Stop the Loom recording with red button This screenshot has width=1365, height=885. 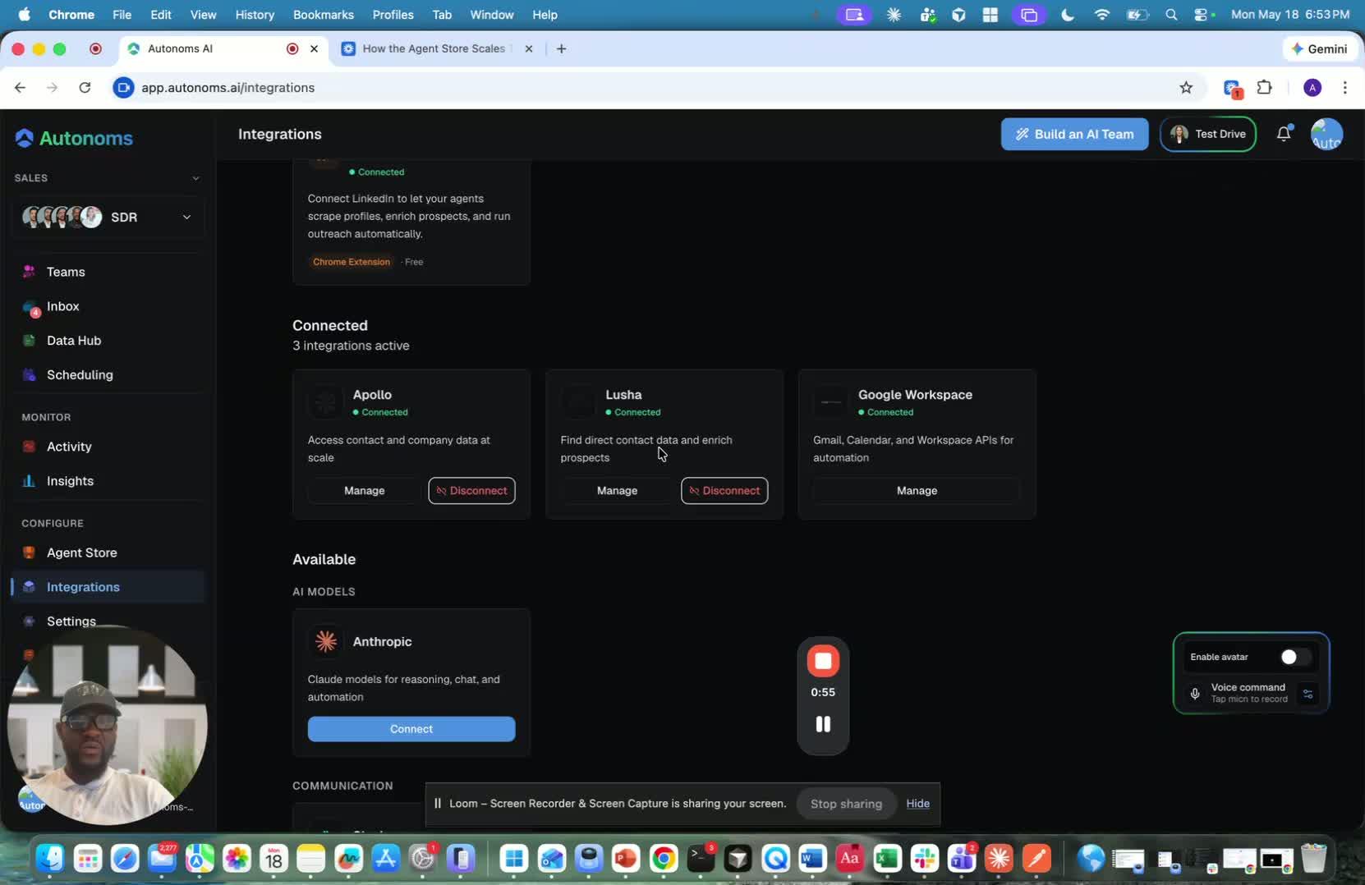[823, 661]
